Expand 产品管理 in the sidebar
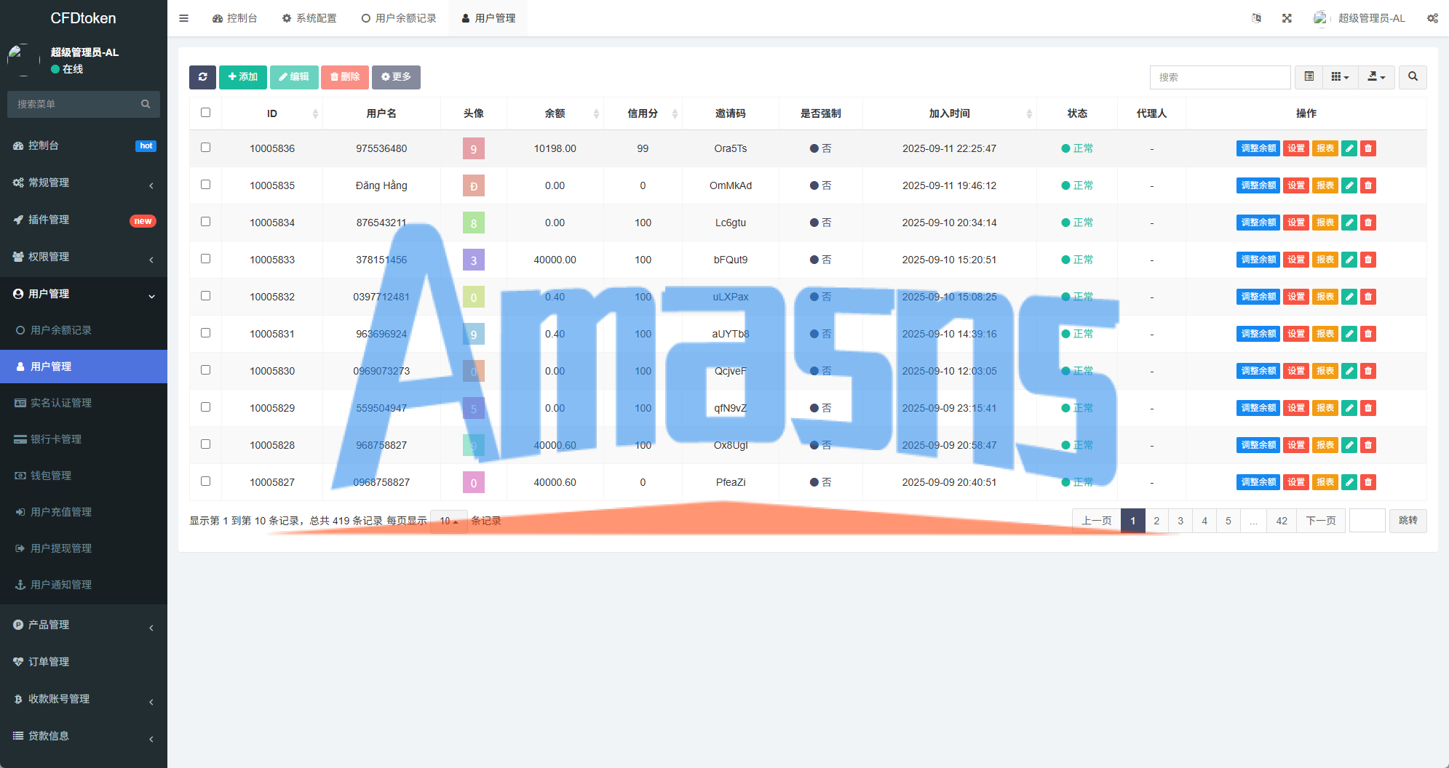Image resolution: width=1449 pixels, height=768 pixels. click(84, 625)
